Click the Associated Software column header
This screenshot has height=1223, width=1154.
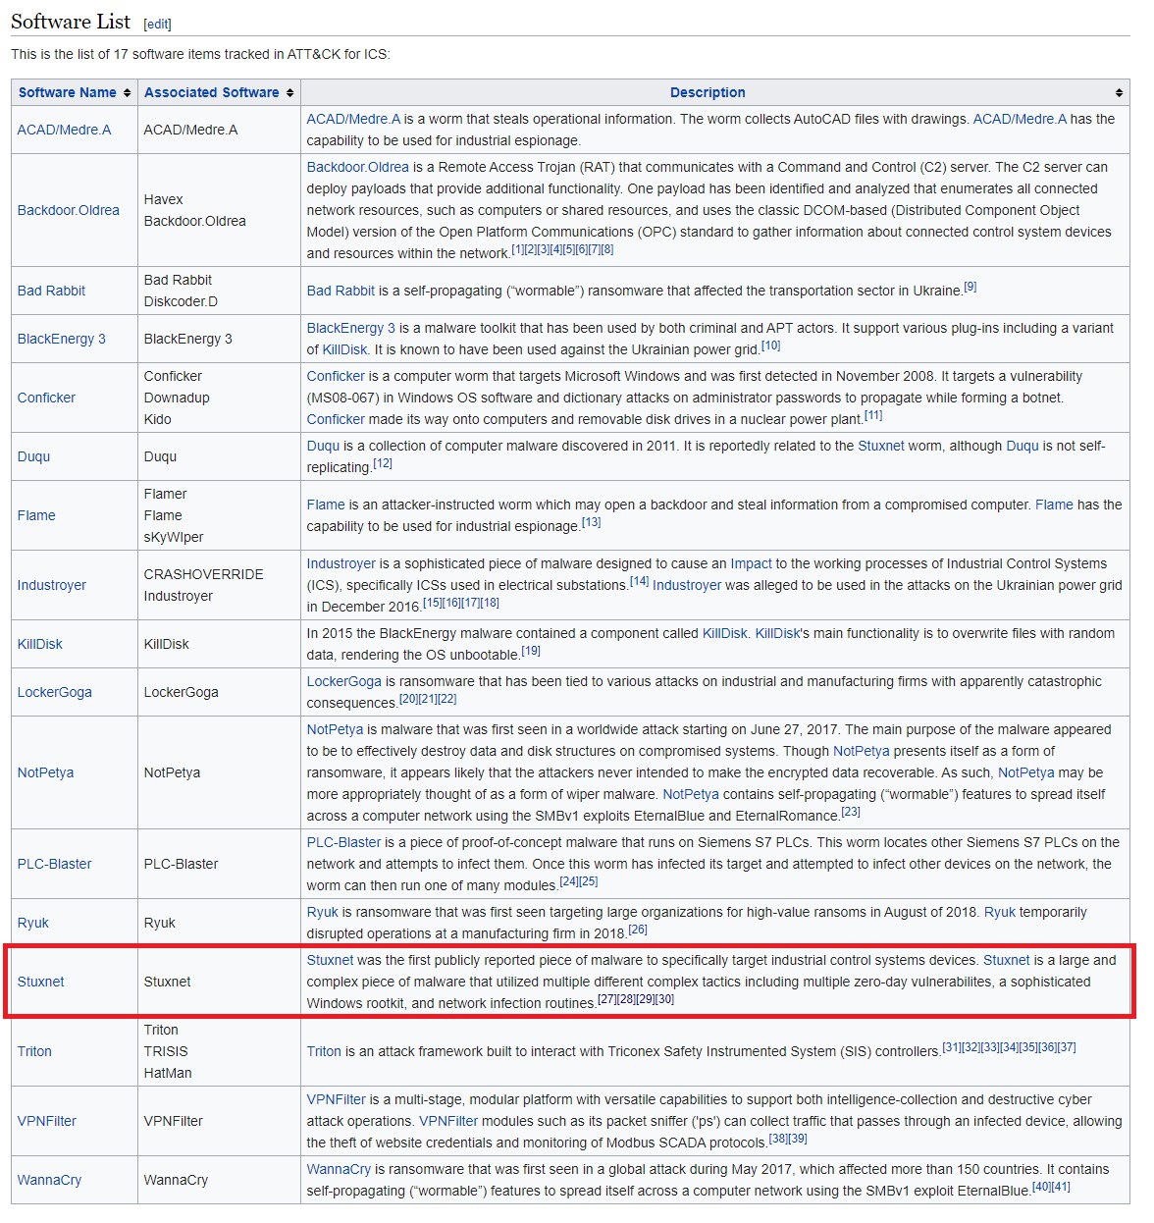click(x=212, y=92)
